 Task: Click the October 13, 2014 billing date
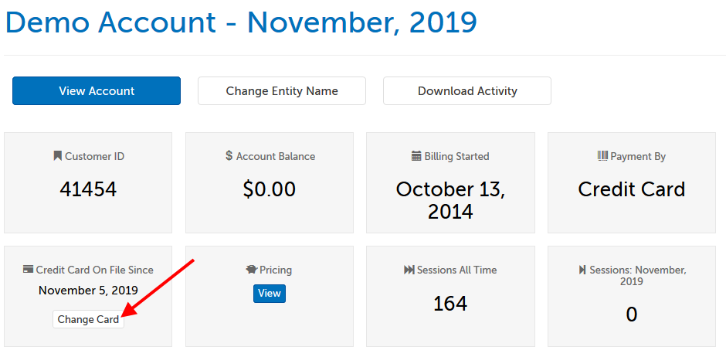point(450,199)
